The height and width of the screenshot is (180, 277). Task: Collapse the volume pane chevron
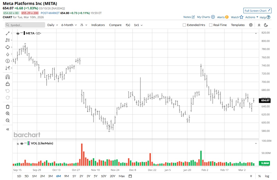[x=256, y=144]
